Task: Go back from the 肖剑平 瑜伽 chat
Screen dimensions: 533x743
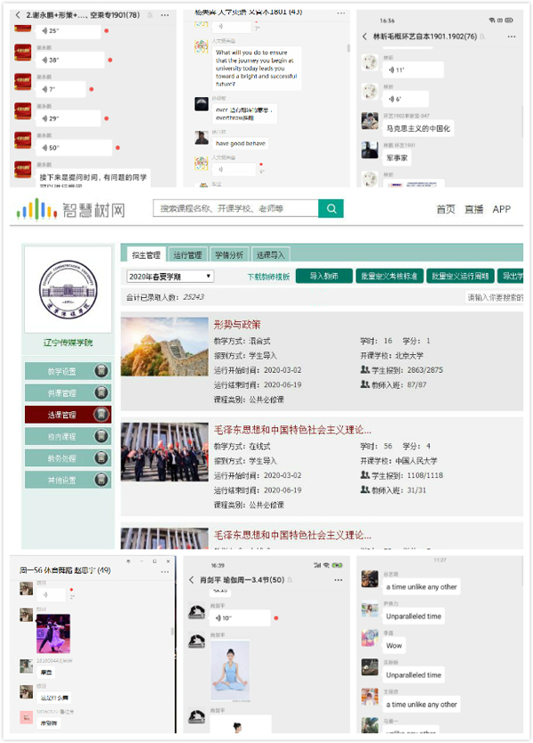Action: pyautogui.click(x=191, y=580)
